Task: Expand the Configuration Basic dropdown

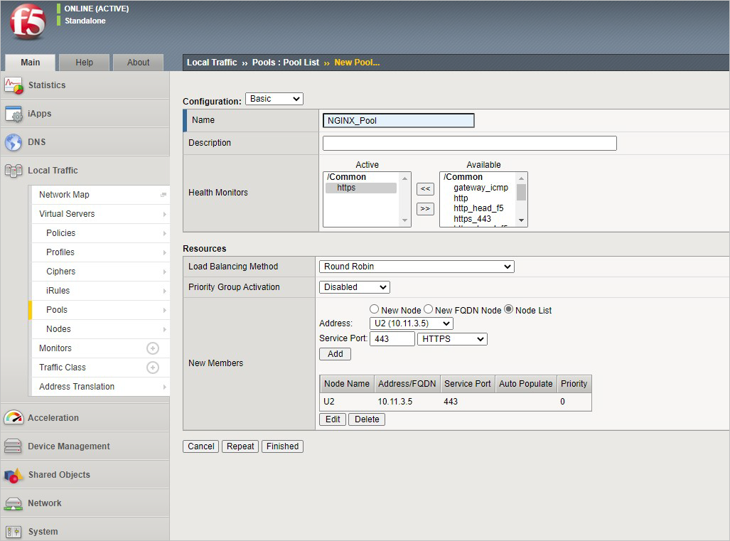Action: (274, 99)
